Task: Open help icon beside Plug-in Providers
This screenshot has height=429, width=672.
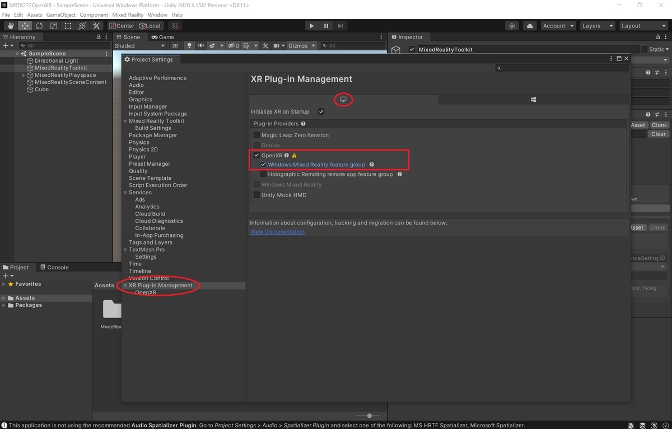Action: pos(303,124)
